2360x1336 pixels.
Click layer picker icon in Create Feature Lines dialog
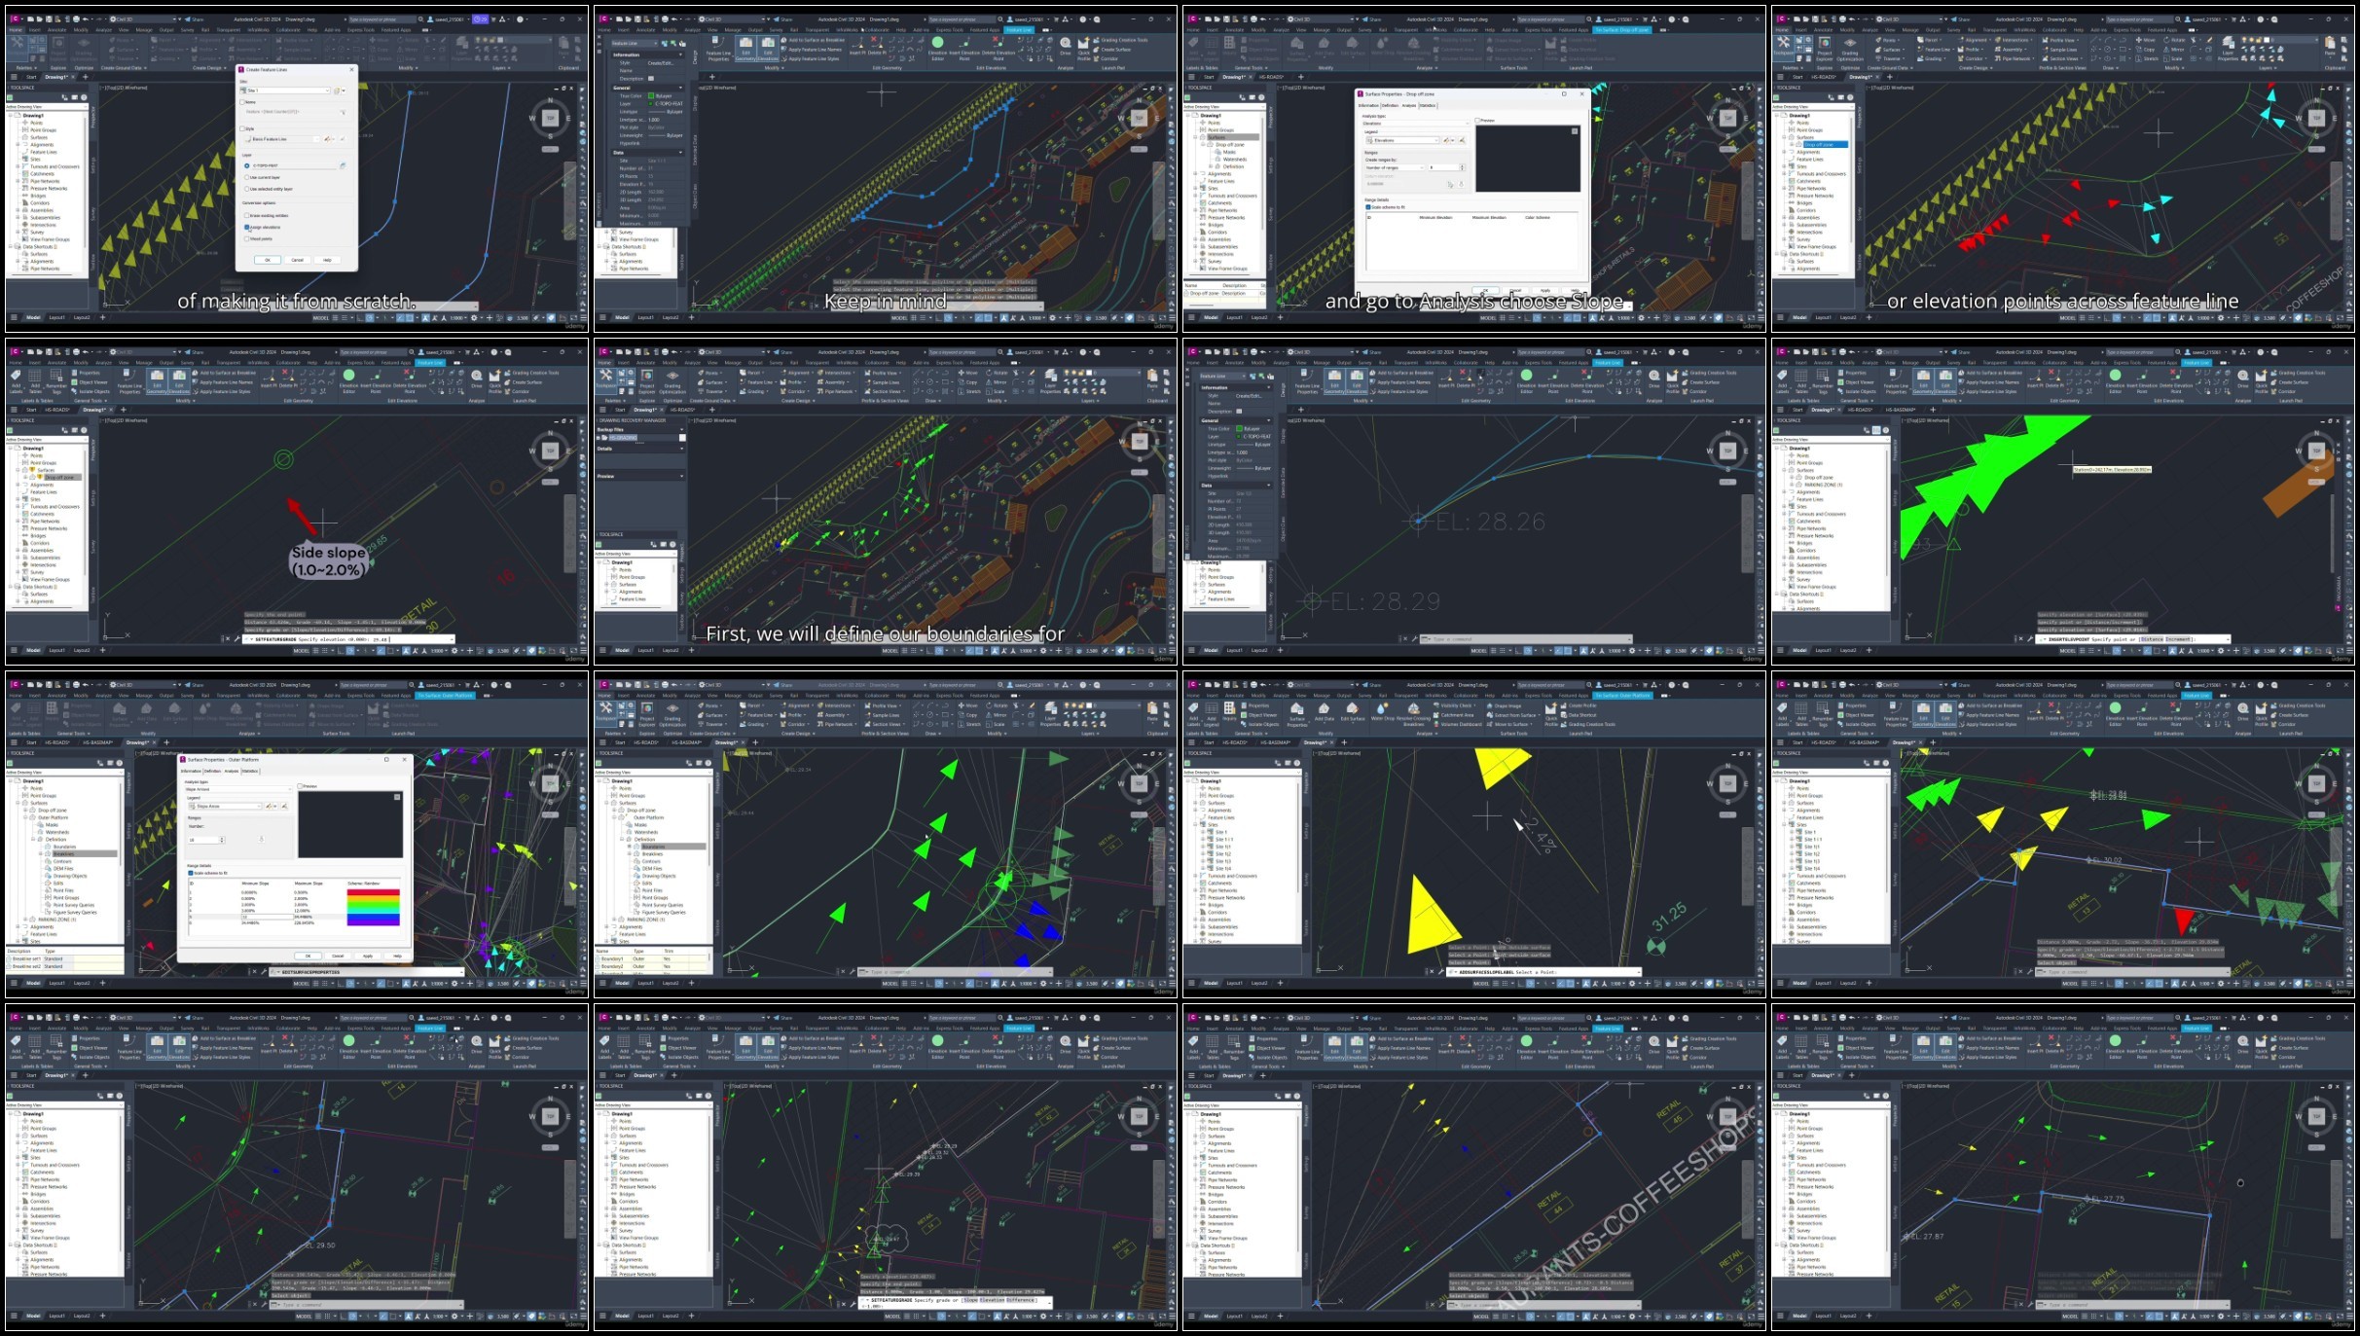tap(343, 165)
